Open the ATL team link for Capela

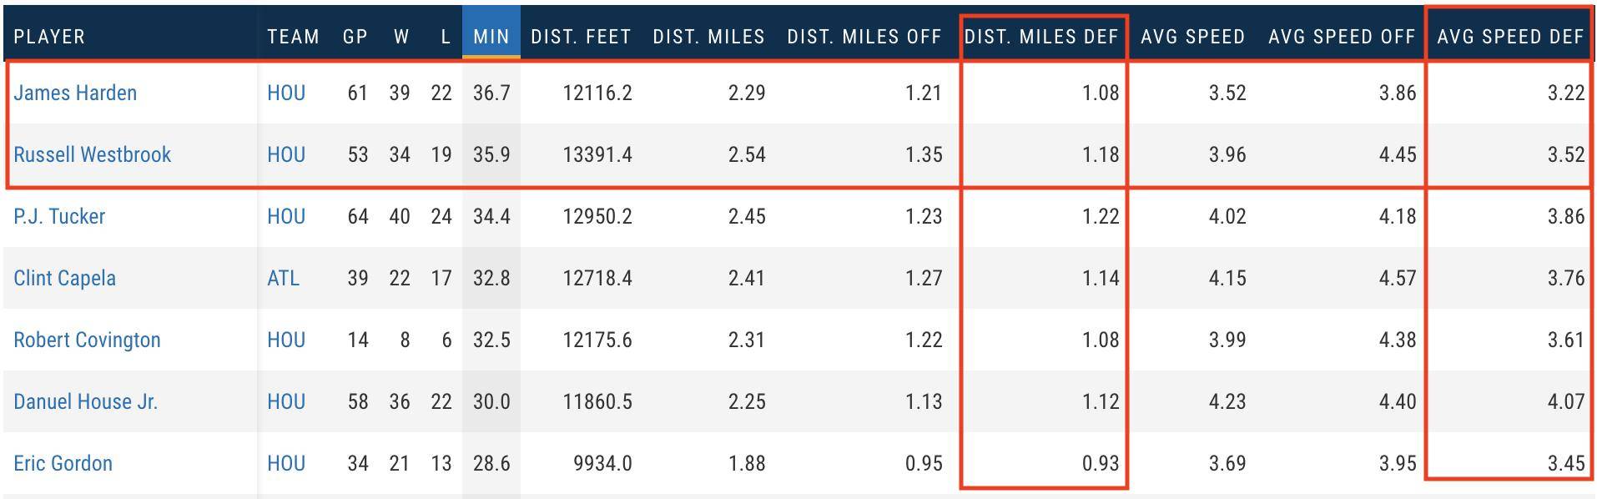point(283,278)
